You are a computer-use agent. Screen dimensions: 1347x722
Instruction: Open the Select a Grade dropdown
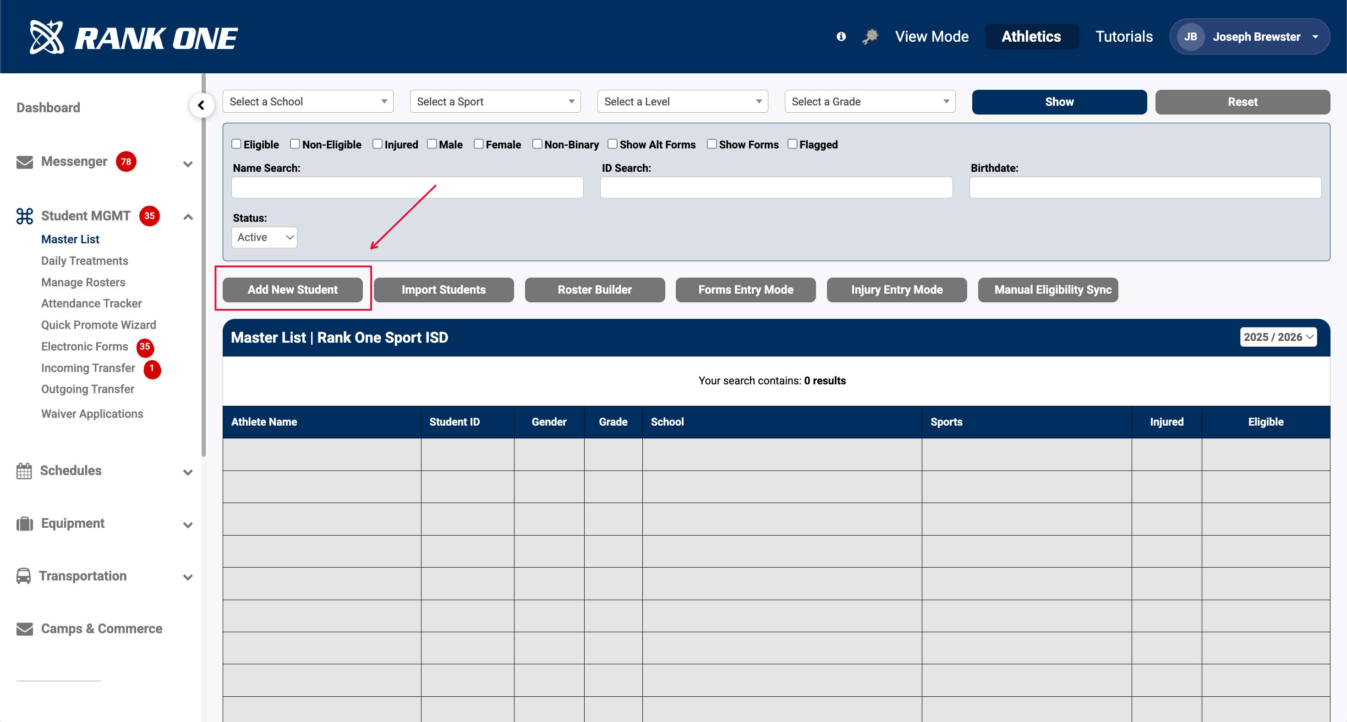coord(870,101)
